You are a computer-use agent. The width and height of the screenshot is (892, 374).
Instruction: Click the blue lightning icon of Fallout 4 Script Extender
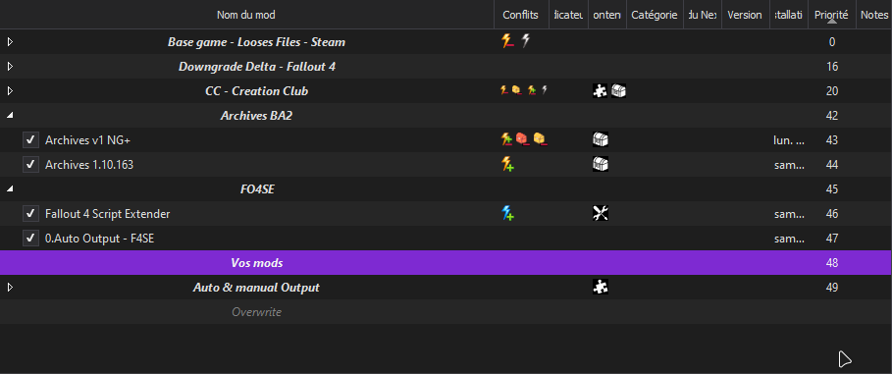click(507, 213)
